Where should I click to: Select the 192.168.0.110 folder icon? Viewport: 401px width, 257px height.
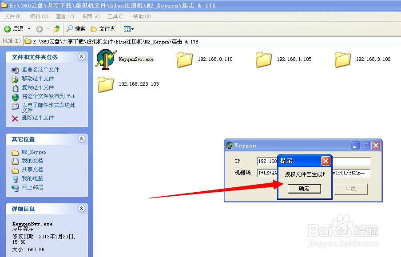click(x=184, y=59)
